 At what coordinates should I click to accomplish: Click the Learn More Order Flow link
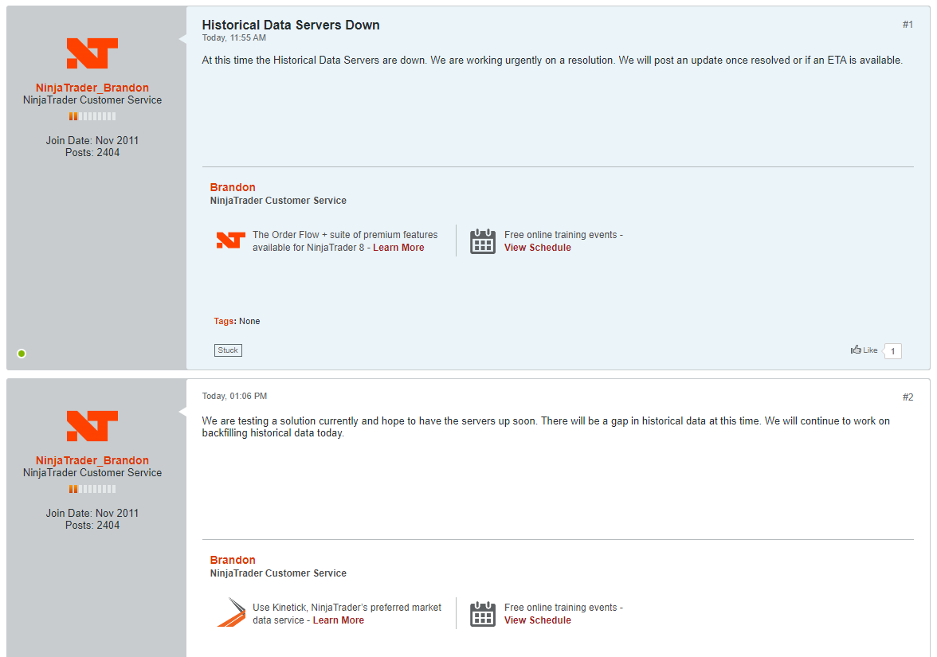(x=398, y=247)
